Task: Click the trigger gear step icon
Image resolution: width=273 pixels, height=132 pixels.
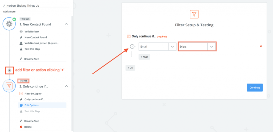Action: 9,24
